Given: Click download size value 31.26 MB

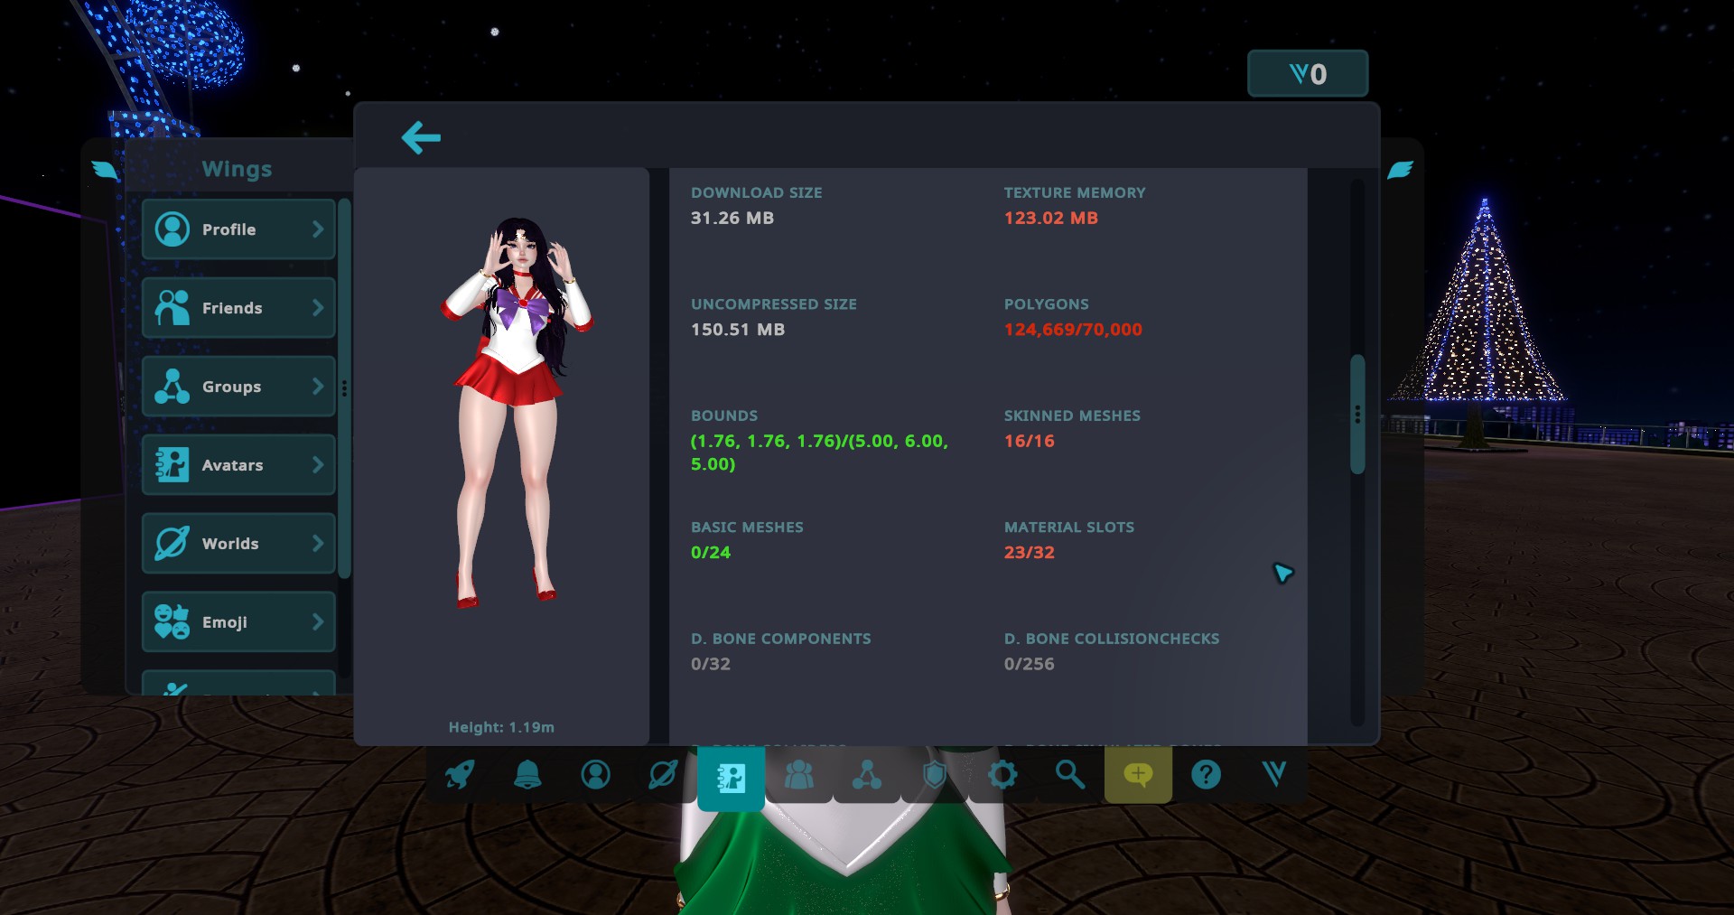Looking at the screenshot, I should tap(732, 218).
